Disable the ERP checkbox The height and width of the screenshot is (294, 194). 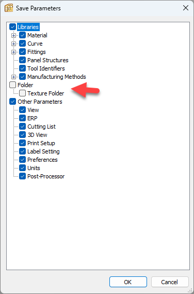[22, 118]
